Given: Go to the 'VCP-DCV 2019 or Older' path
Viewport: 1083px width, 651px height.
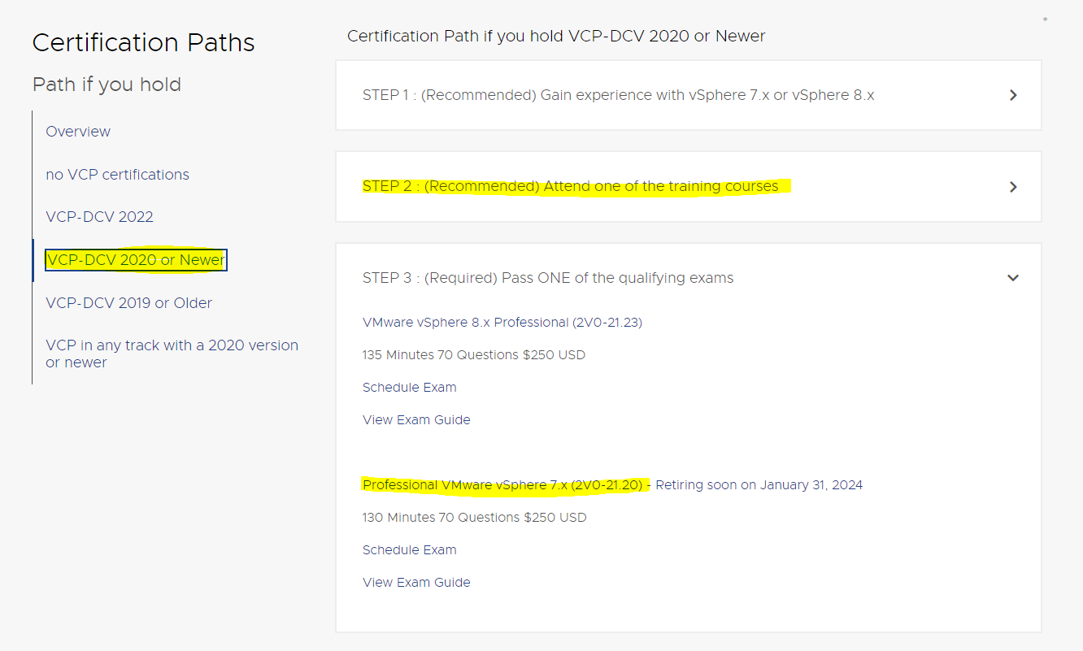Looking at the screenshot, I should coord(128,303).
